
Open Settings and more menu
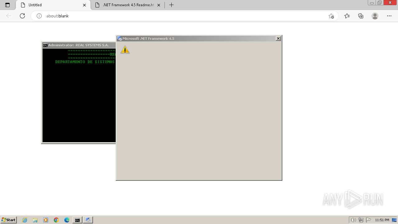389,16
